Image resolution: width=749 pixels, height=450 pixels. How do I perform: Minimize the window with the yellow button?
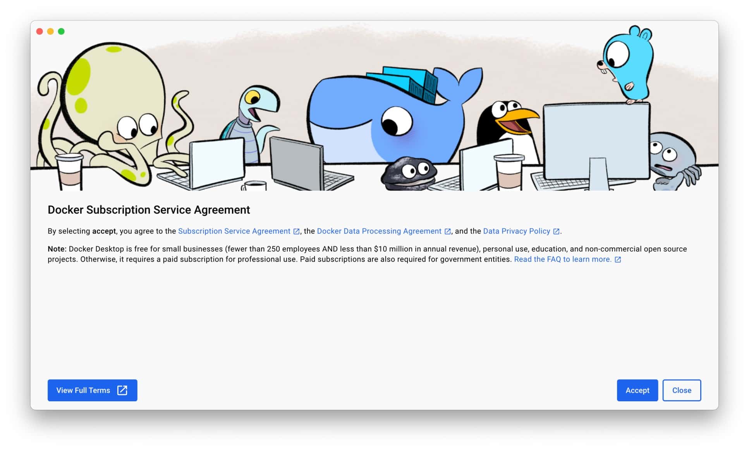pos(50,31)
